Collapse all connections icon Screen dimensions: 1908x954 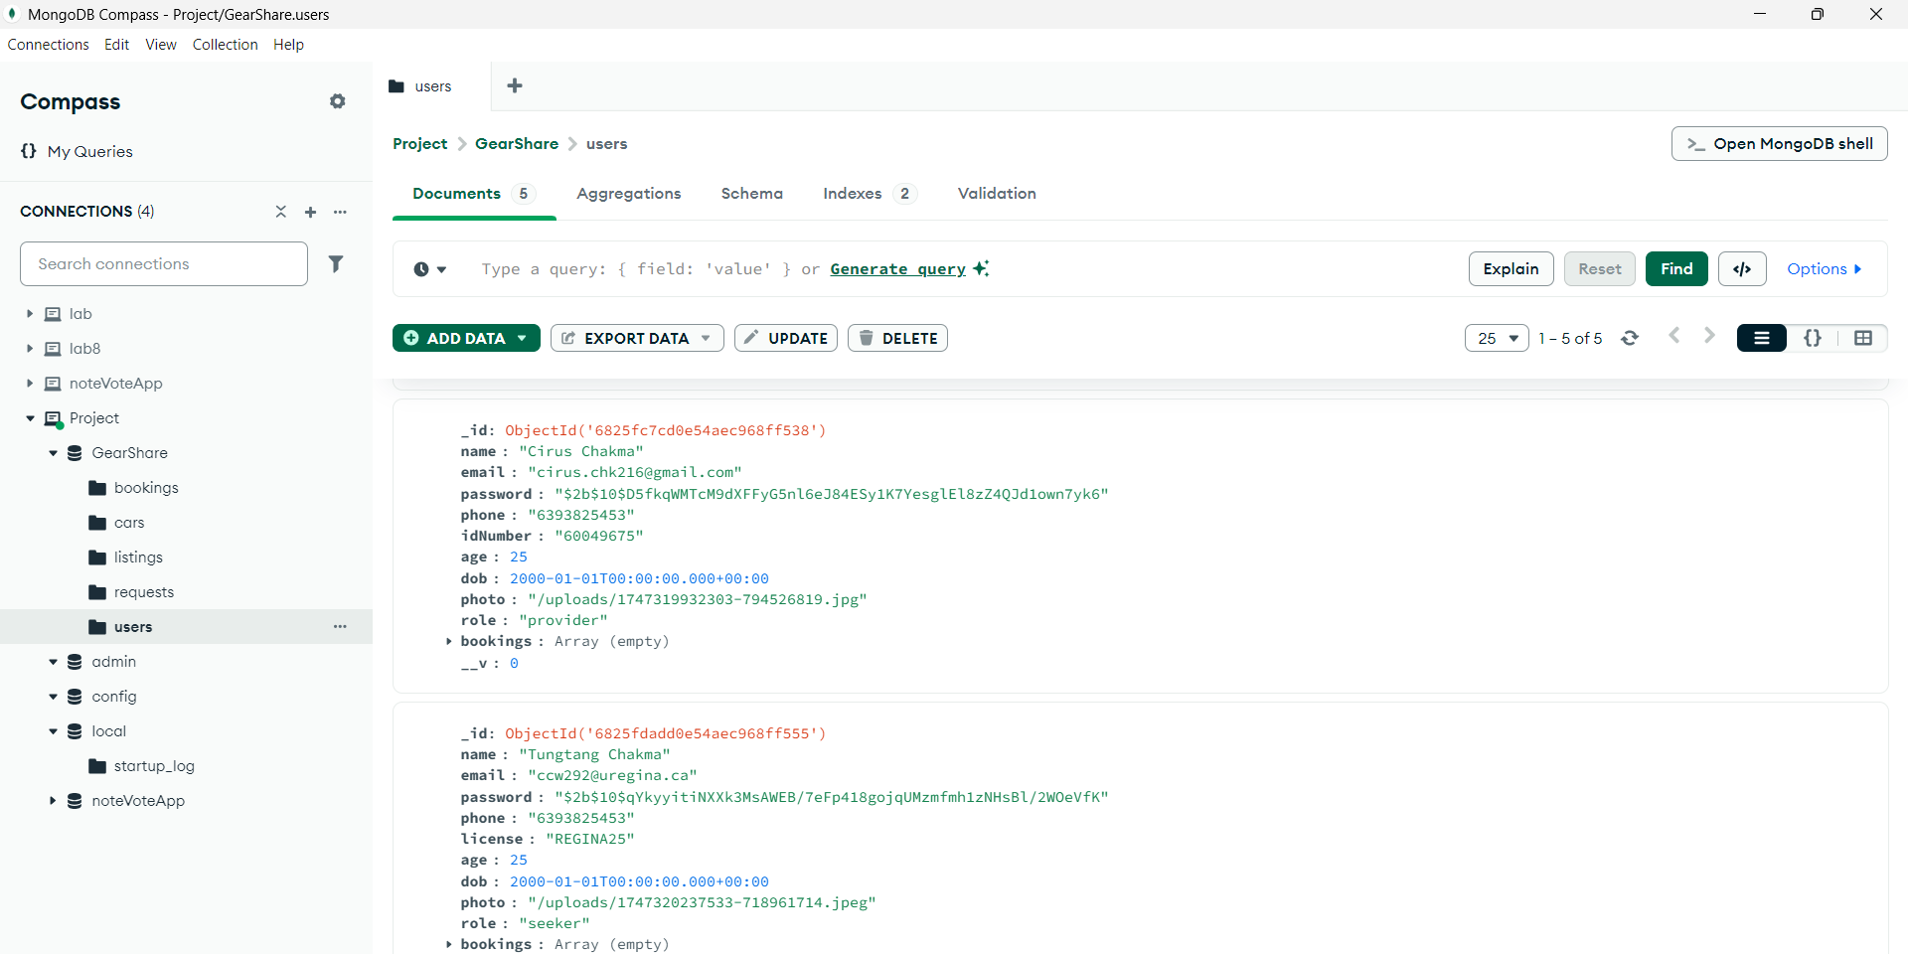coord(281,212)
